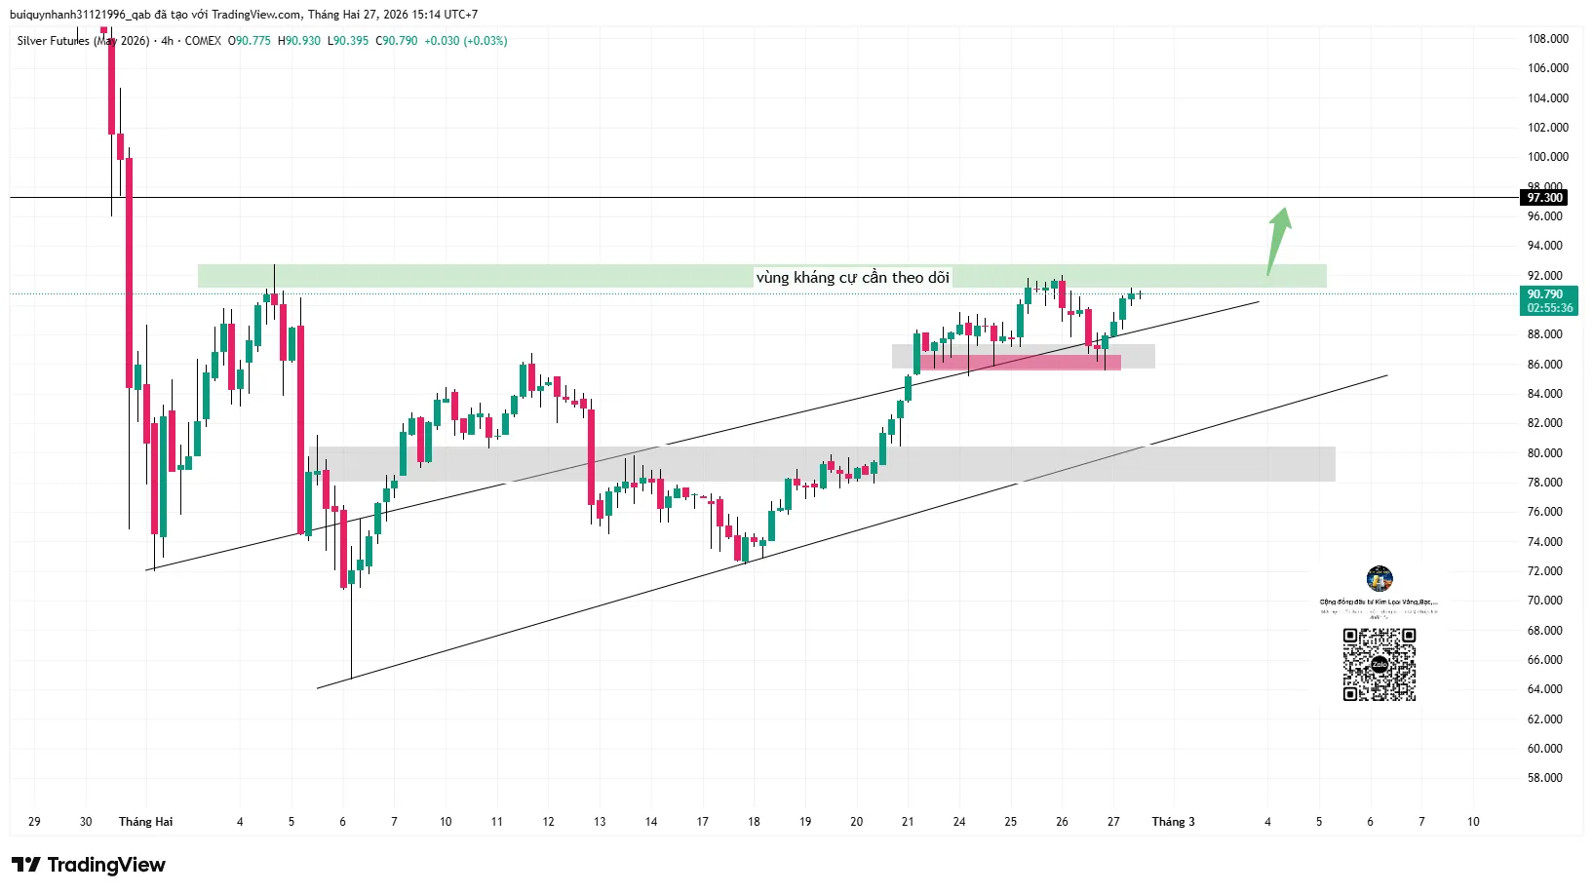Click the 97.300 price label on axis

1544,198
